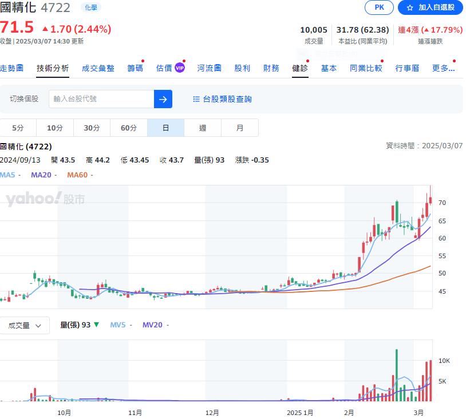Add stock via 加入自選股 button
Screen dimensions: 466x419
(430, 7)
